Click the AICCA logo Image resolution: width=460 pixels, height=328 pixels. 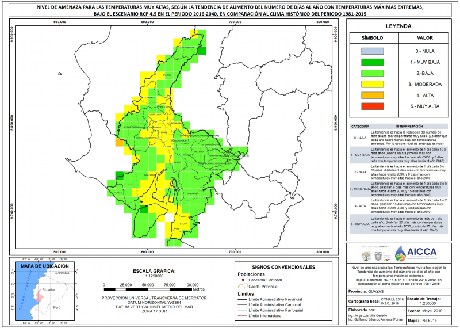(x=415, y=253)
